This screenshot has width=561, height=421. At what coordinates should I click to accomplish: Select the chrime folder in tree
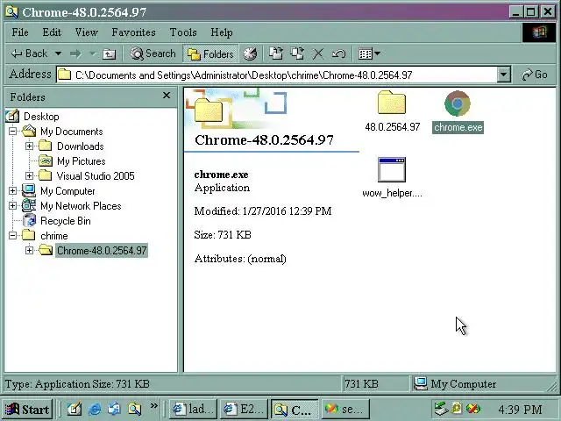point(54,236)
